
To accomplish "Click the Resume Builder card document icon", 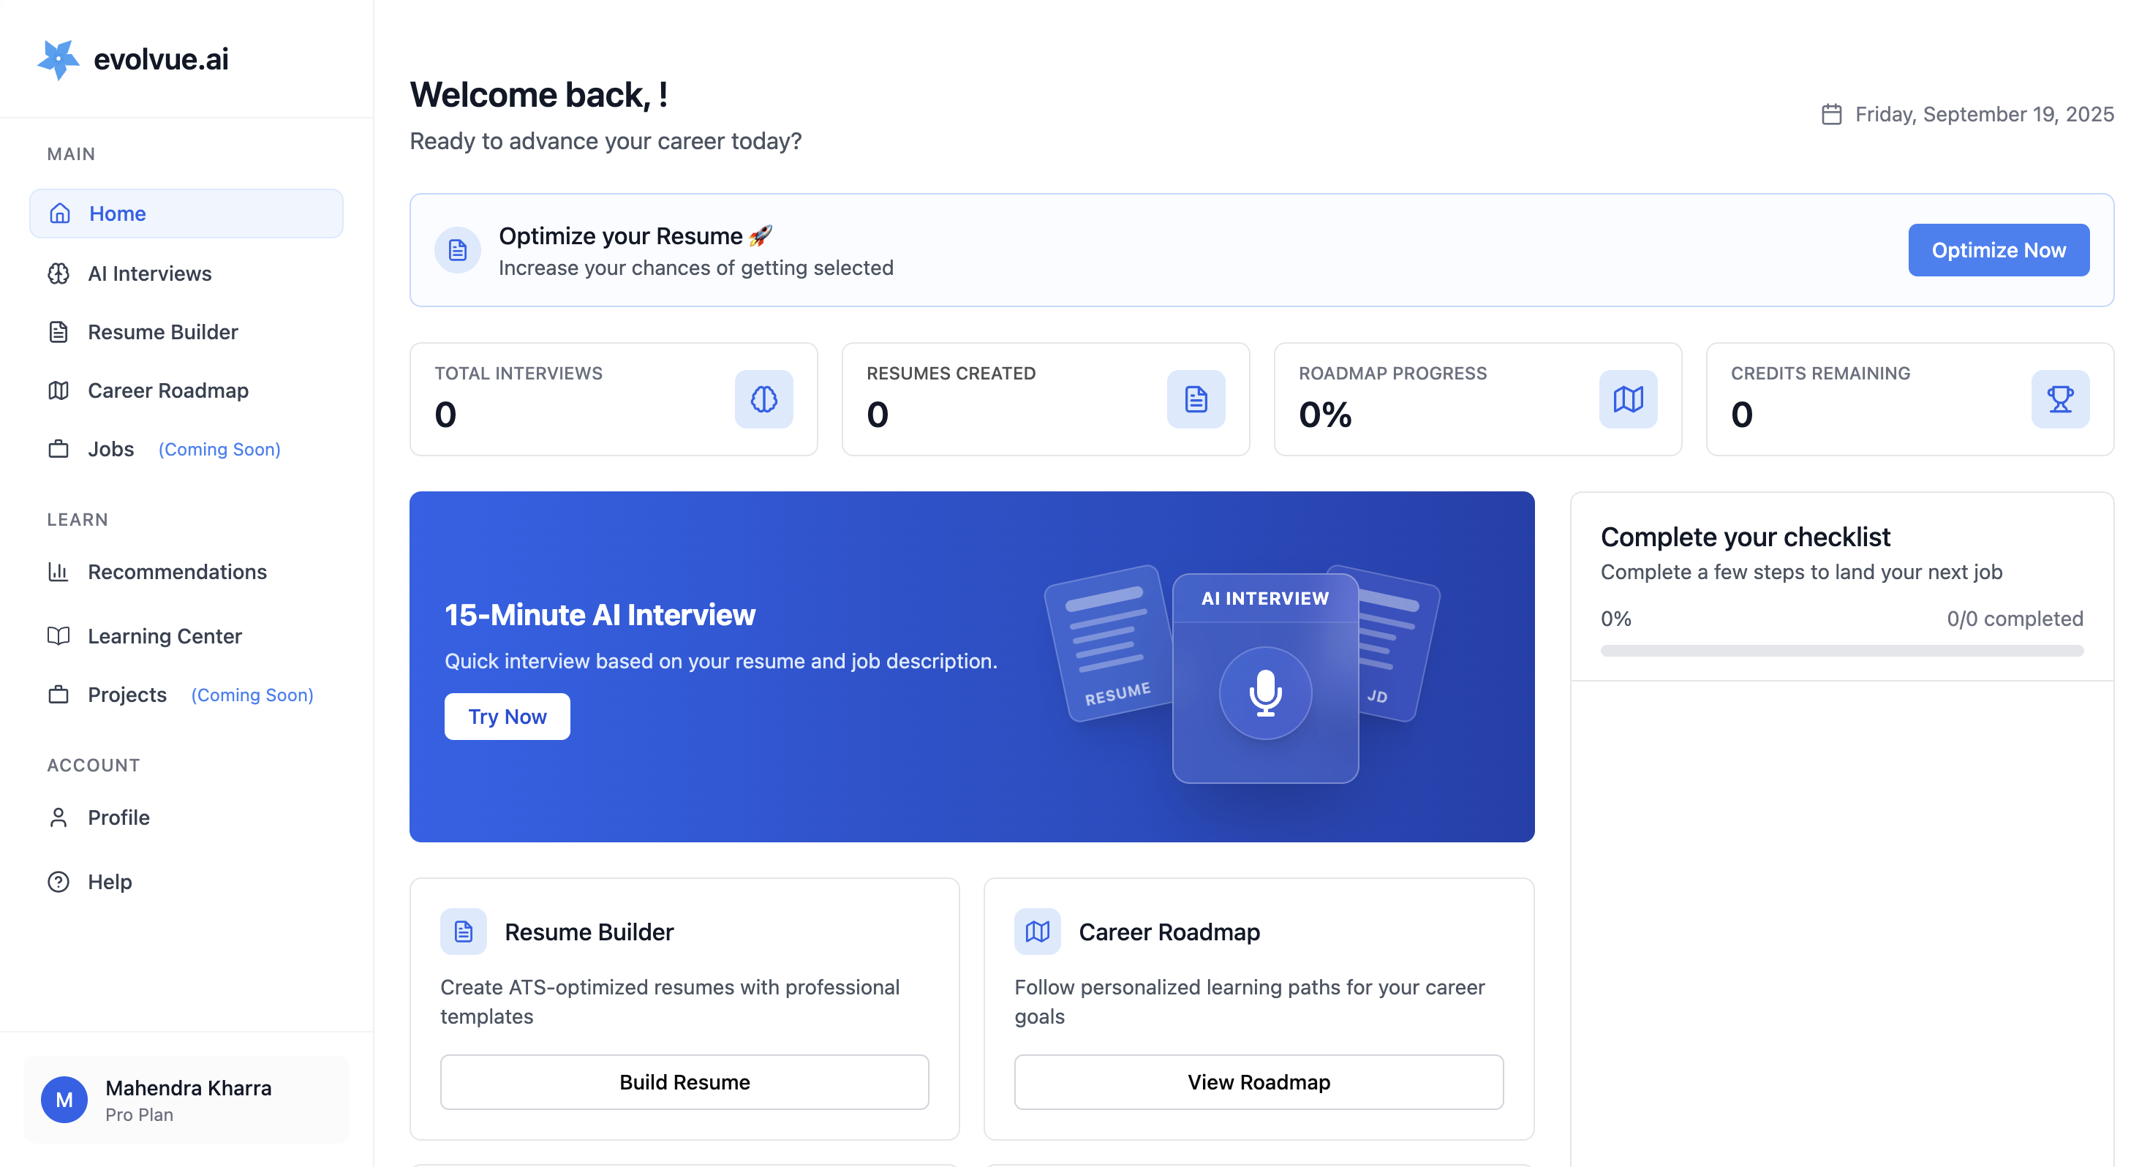I will coord(463,932).
